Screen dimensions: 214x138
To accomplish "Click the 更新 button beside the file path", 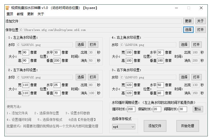I will pos(188,21).
